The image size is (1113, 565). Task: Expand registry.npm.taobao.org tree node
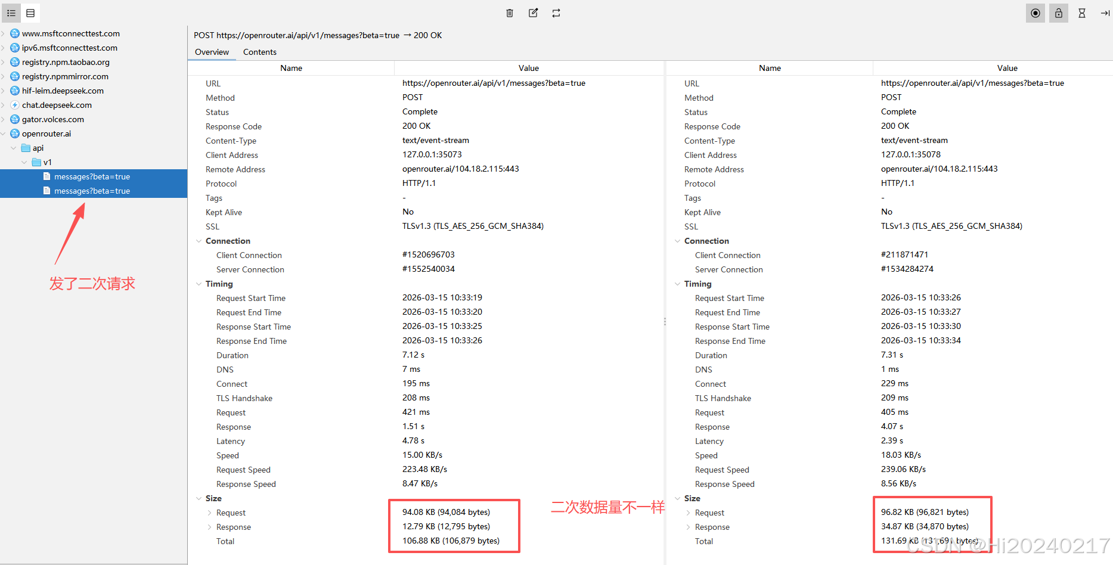click(3, 62)
